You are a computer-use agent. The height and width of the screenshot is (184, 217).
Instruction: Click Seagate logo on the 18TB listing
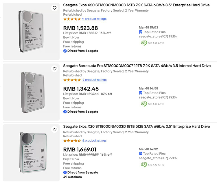152,165
